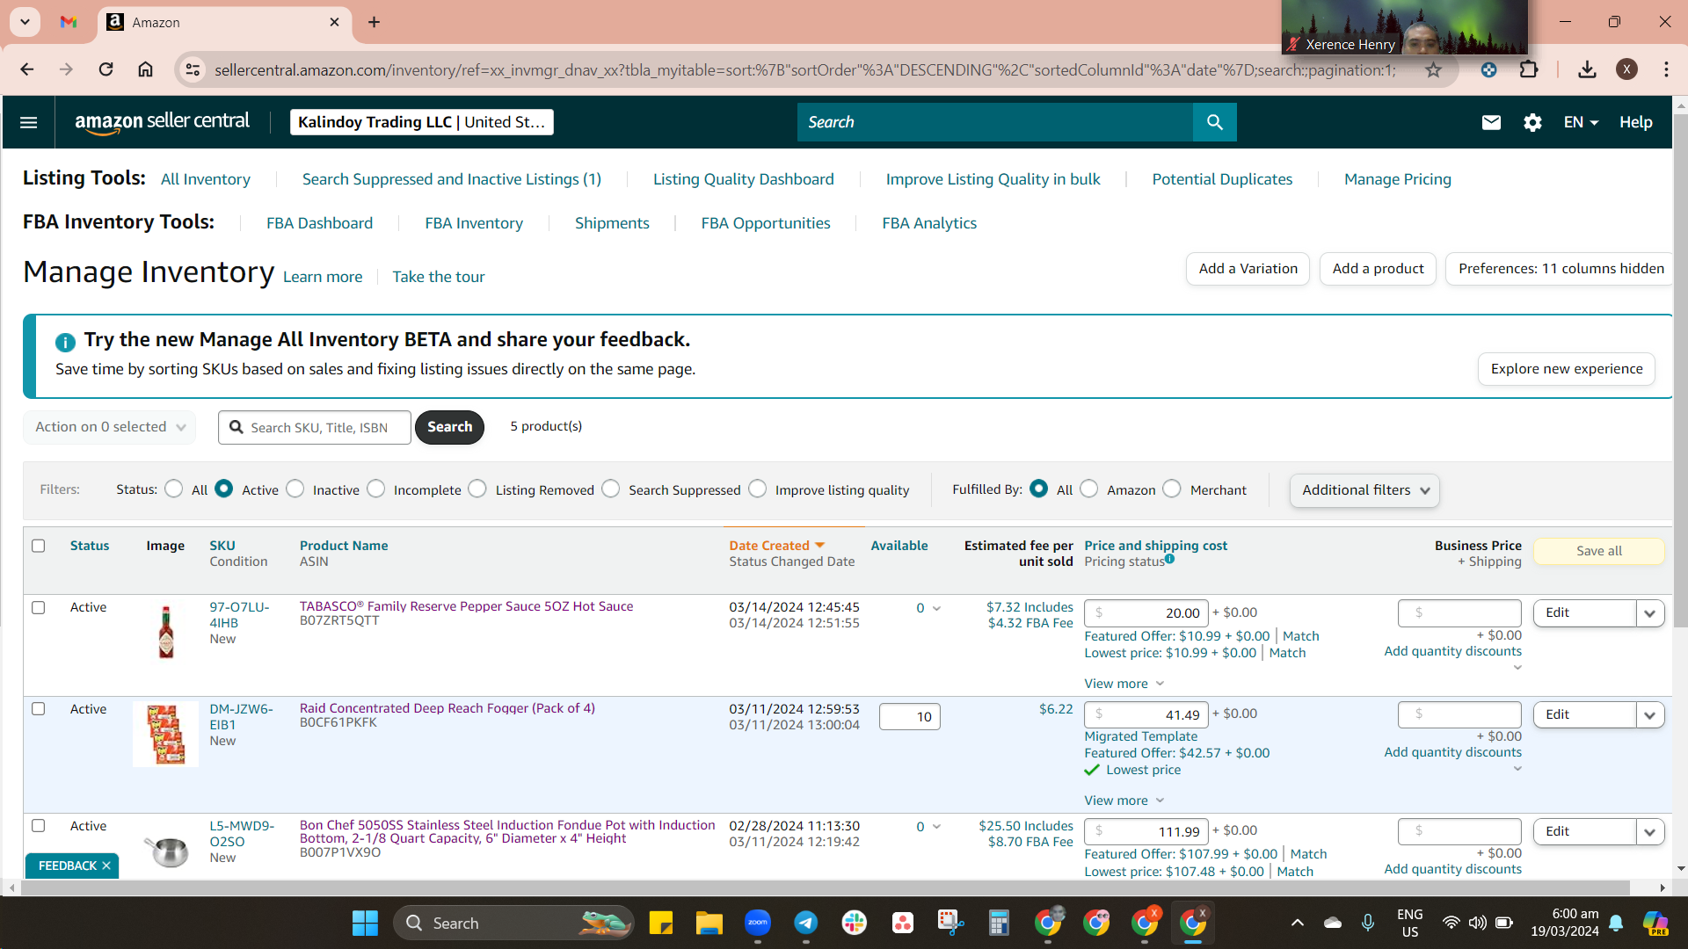Expand the Additional filters dropdown

(x=1364, y=490)
